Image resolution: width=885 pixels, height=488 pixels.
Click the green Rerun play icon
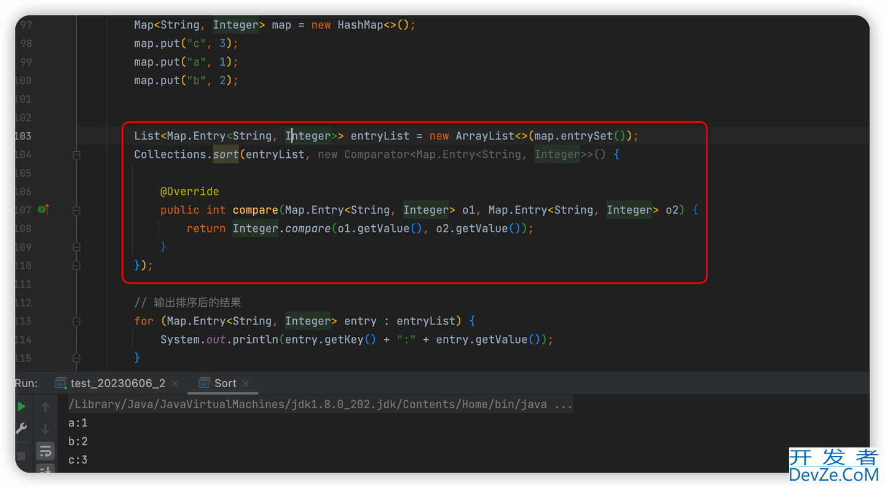[x=22, y=406]
